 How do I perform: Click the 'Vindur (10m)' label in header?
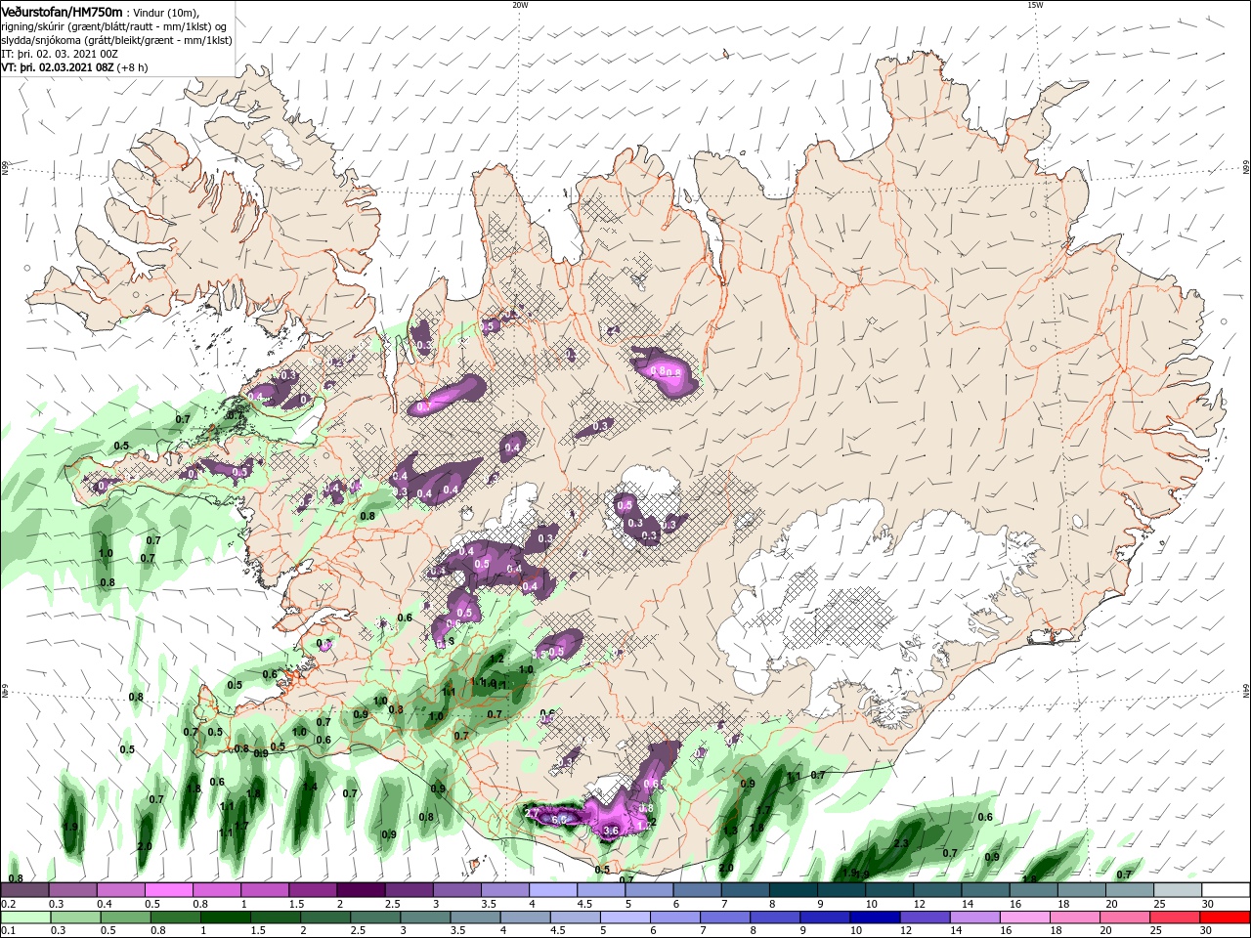click(x=166, y=12)
